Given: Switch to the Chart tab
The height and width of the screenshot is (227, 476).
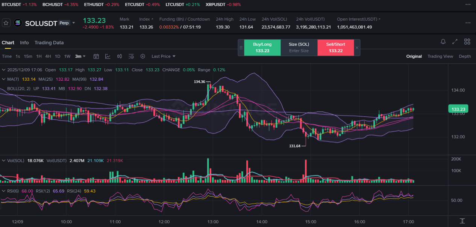Looking at the screenshot, I should (x=8, y=42).
